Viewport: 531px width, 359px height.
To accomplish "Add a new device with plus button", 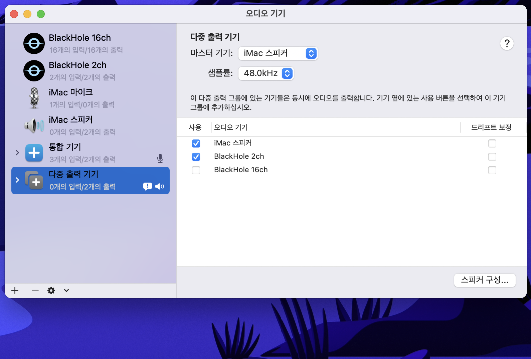I will [x=15, y=290].
